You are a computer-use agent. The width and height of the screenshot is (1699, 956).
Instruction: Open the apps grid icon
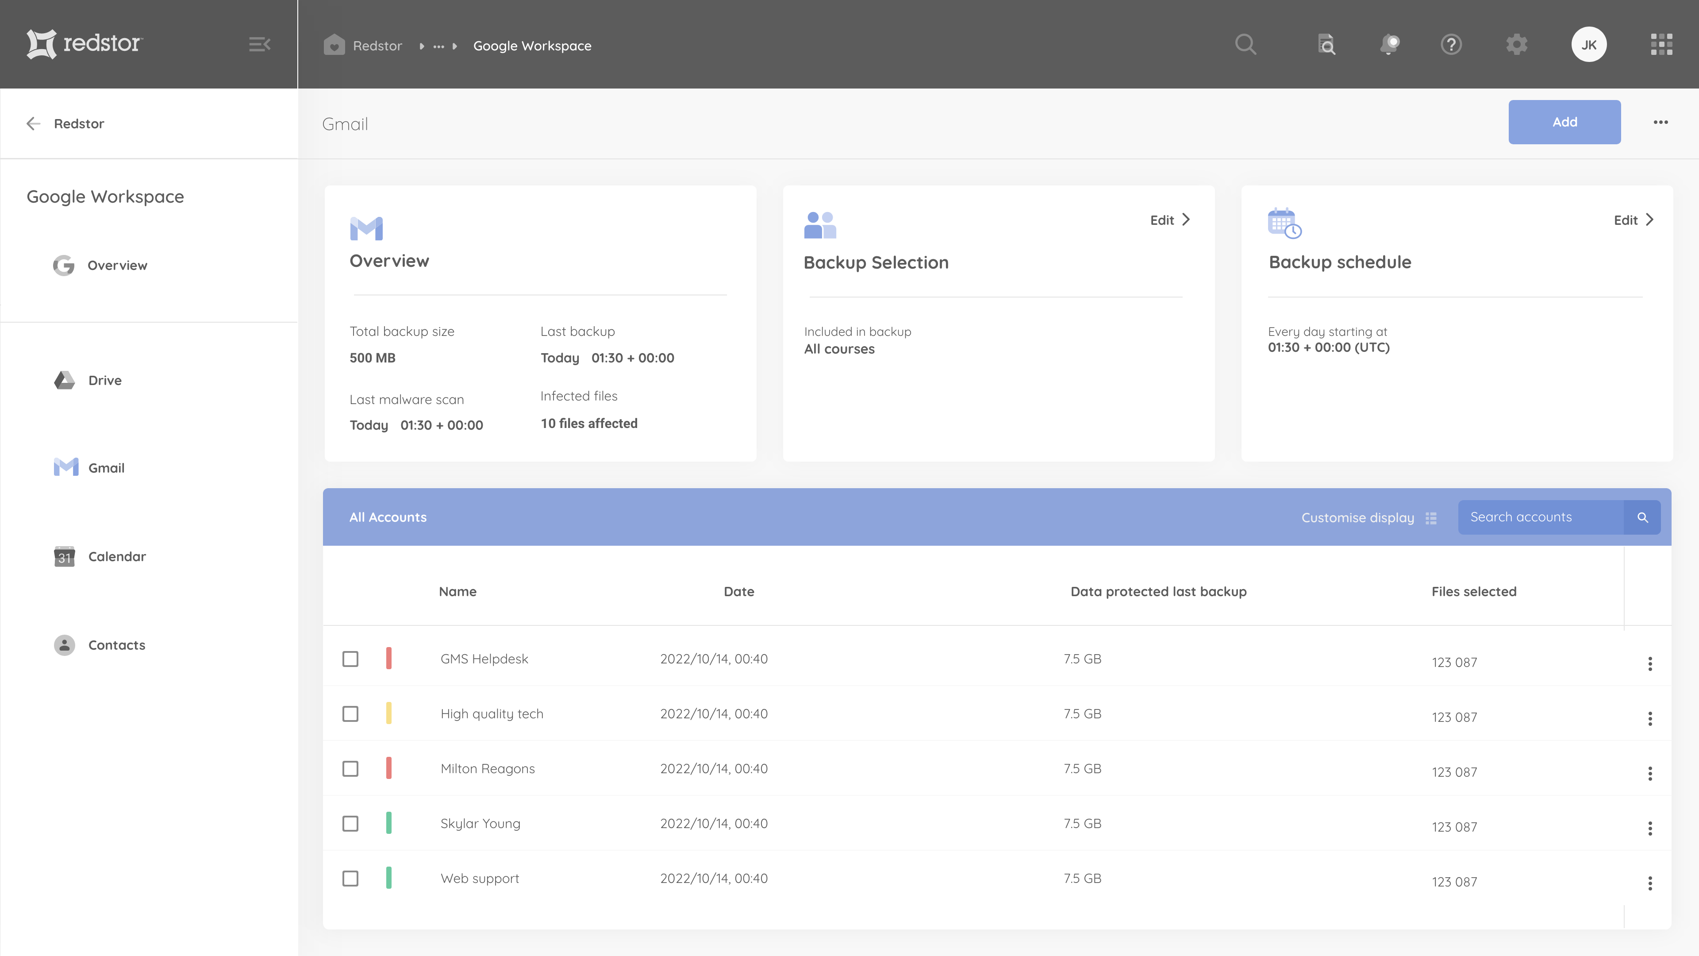(x=1661, y=44)
